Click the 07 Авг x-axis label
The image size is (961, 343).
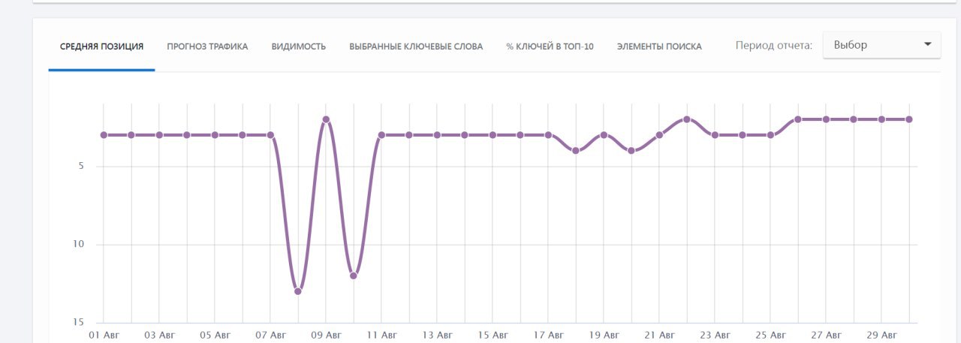pyautogui.click(x=270, y=335)
